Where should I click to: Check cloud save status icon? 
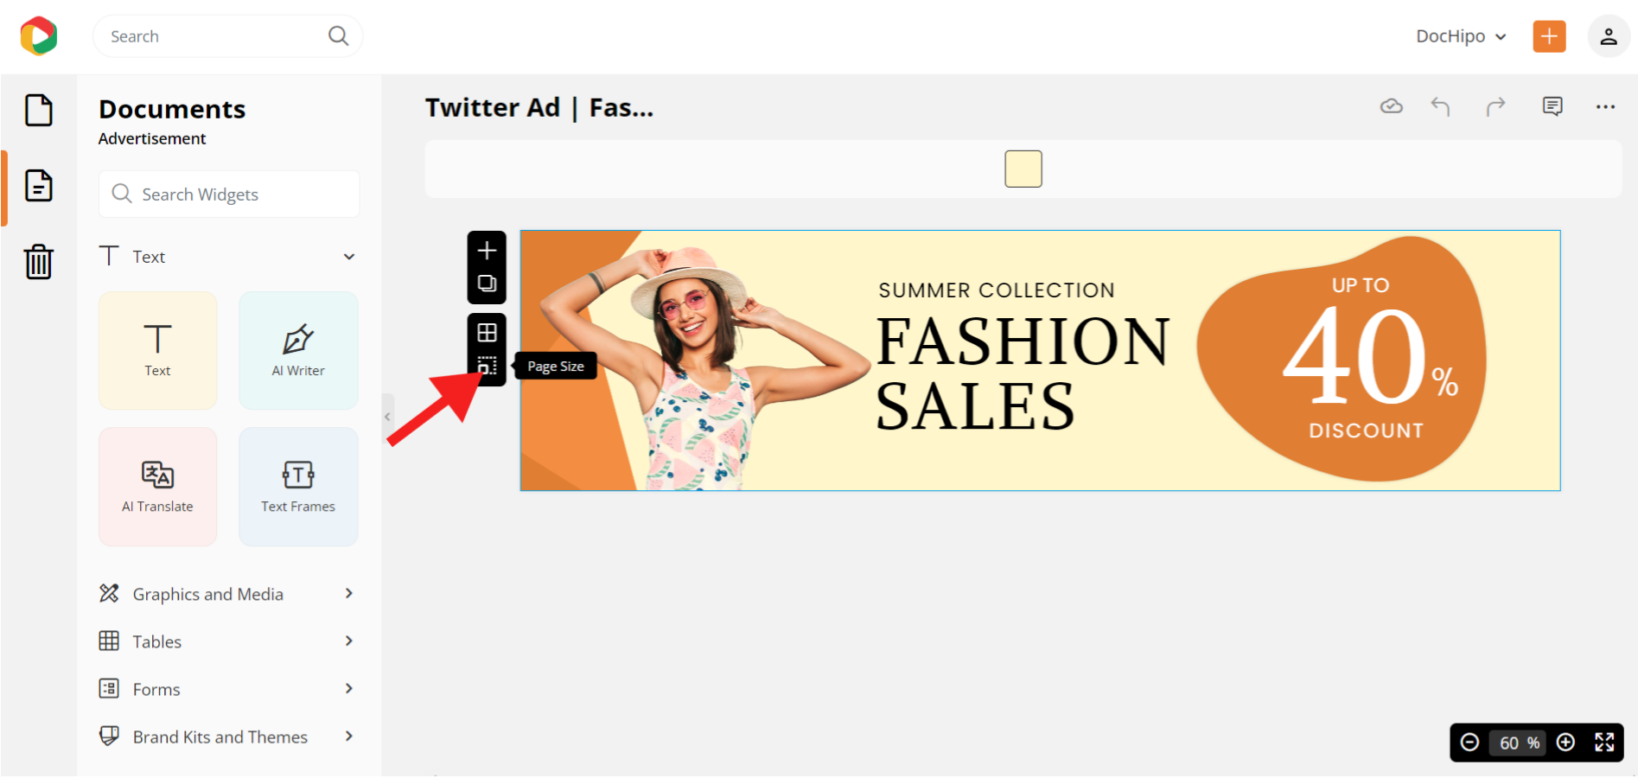coord(1391,106)
